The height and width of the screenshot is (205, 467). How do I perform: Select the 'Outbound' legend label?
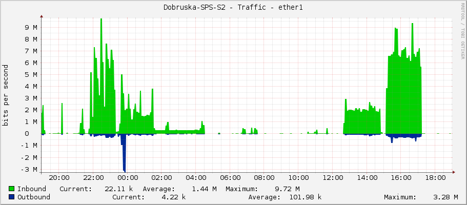point(34,197)
